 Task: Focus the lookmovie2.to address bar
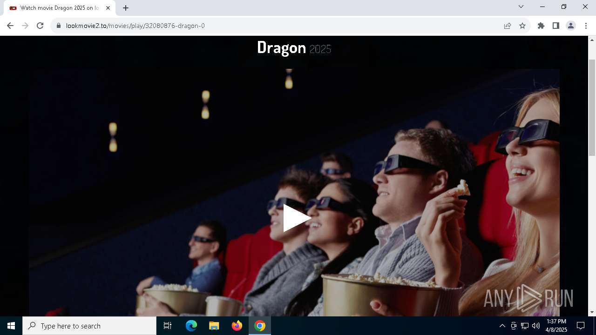pos(279,26)
